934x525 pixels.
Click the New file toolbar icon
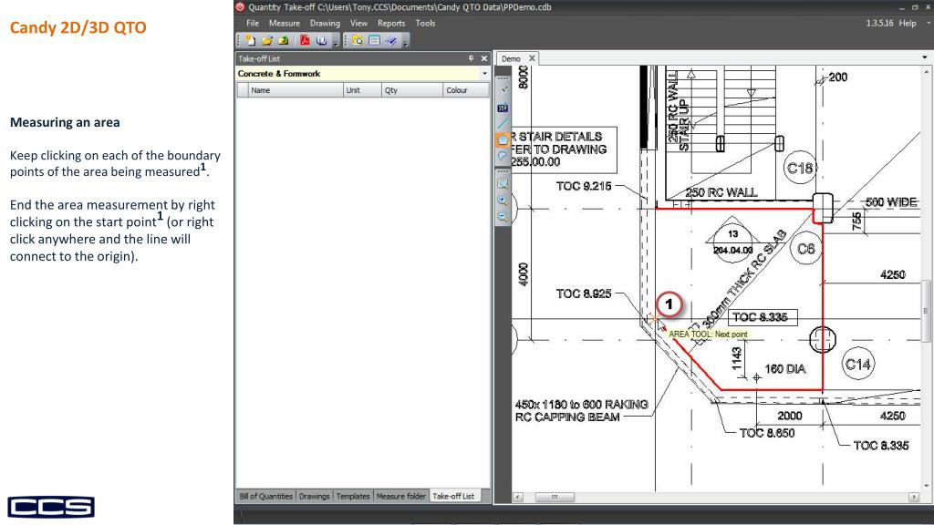[251, 40]
